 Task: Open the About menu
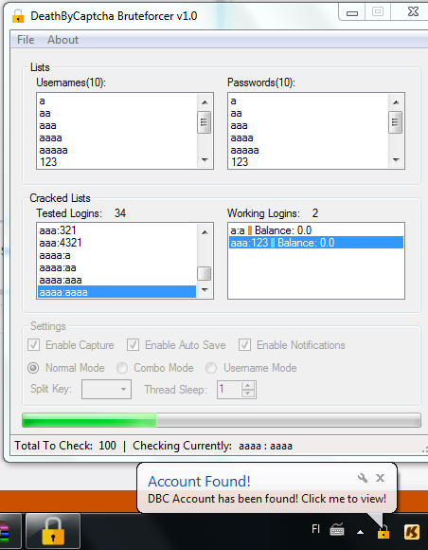click(63, 40)
